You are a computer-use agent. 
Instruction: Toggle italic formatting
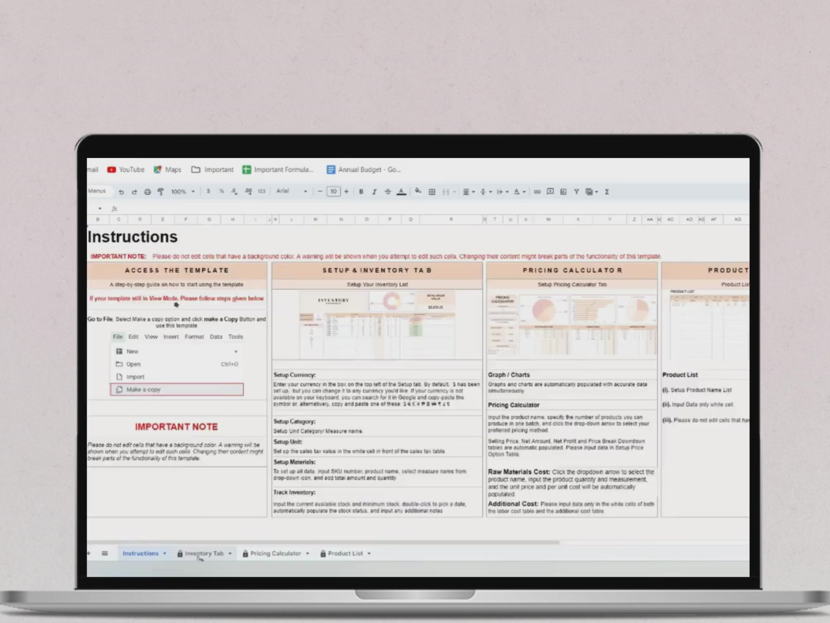(x=374, y=192)
